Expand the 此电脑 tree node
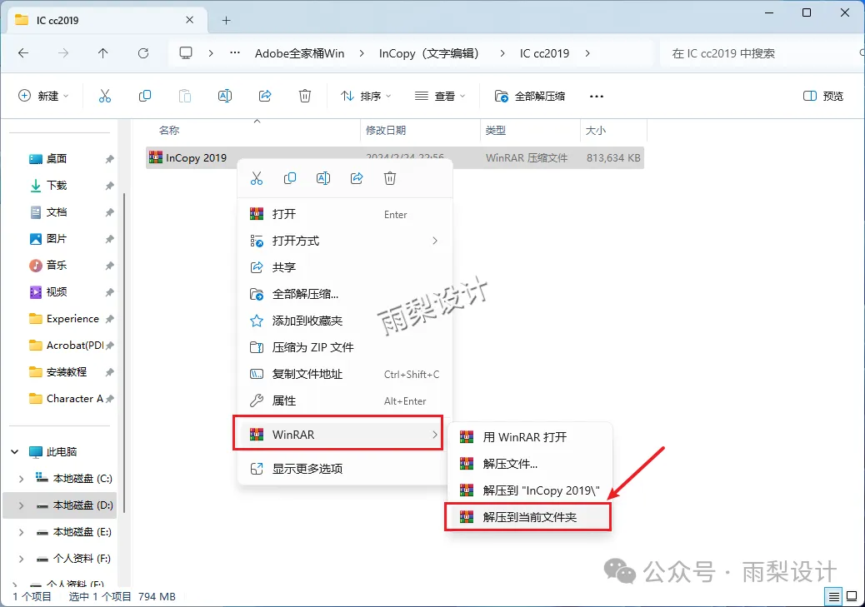 (x=15, y=451)
